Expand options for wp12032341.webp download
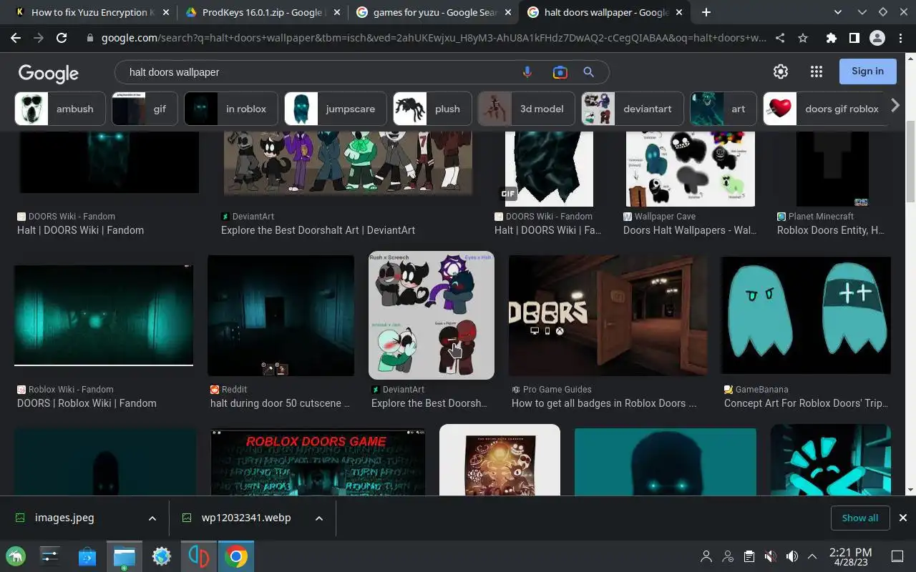The width and height of the screenshot is (916, 572). coord(319,518)
